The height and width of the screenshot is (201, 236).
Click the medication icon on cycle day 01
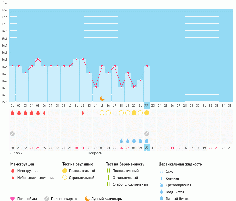tap(12, 134)
